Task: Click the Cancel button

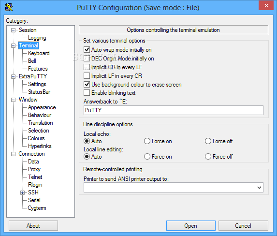Action: point(243,225)
